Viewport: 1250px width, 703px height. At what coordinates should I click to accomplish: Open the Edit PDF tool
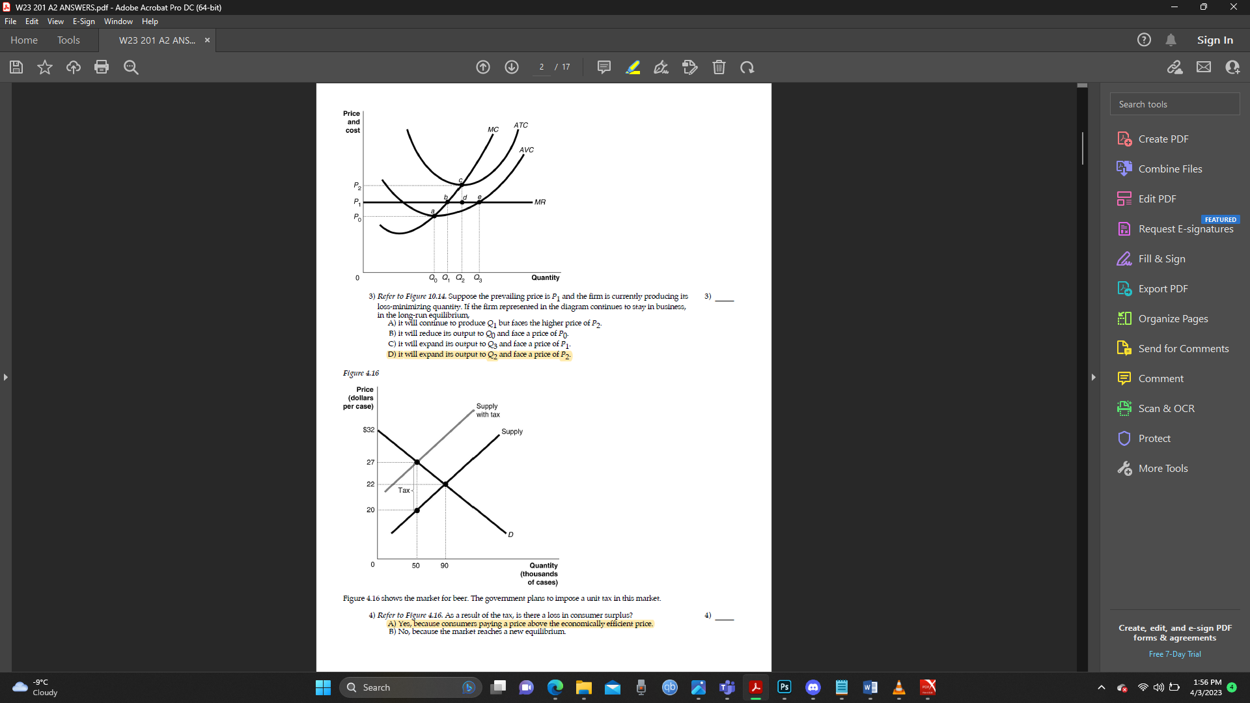1156,198
